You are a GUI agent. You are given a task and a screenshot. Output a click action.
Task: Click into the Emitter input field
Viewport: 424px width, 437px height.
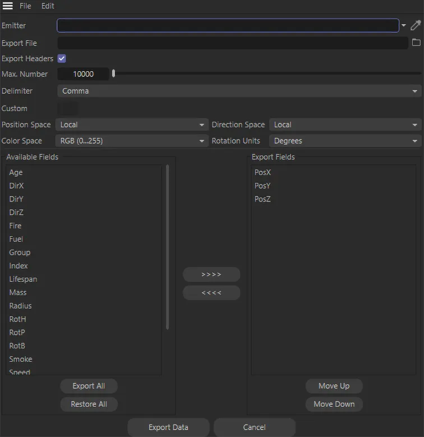point(228,26)
